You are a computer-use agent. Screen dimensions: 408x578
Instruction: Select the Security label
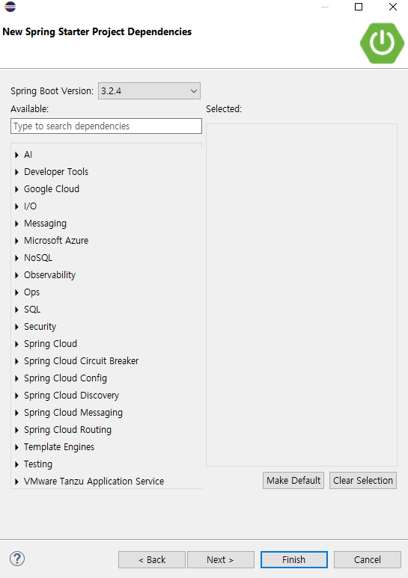click(40, 327)
